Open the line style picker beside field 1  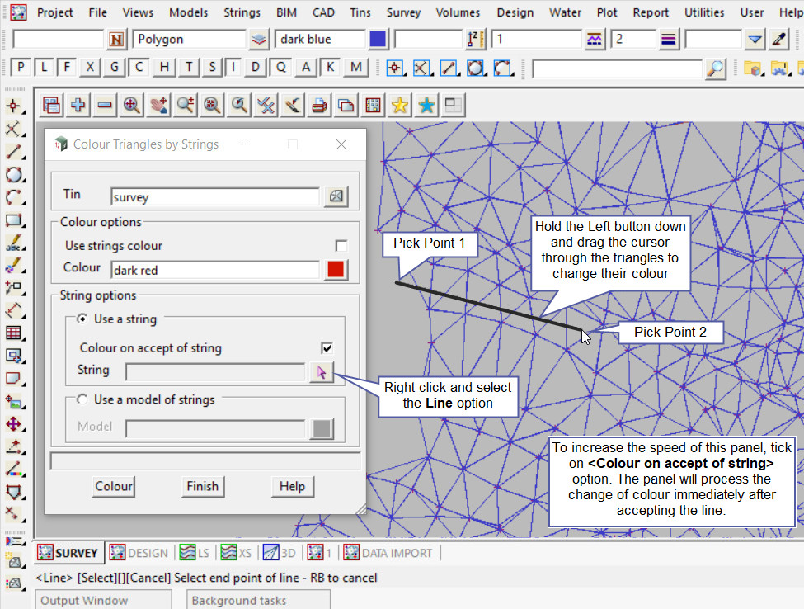595,40
